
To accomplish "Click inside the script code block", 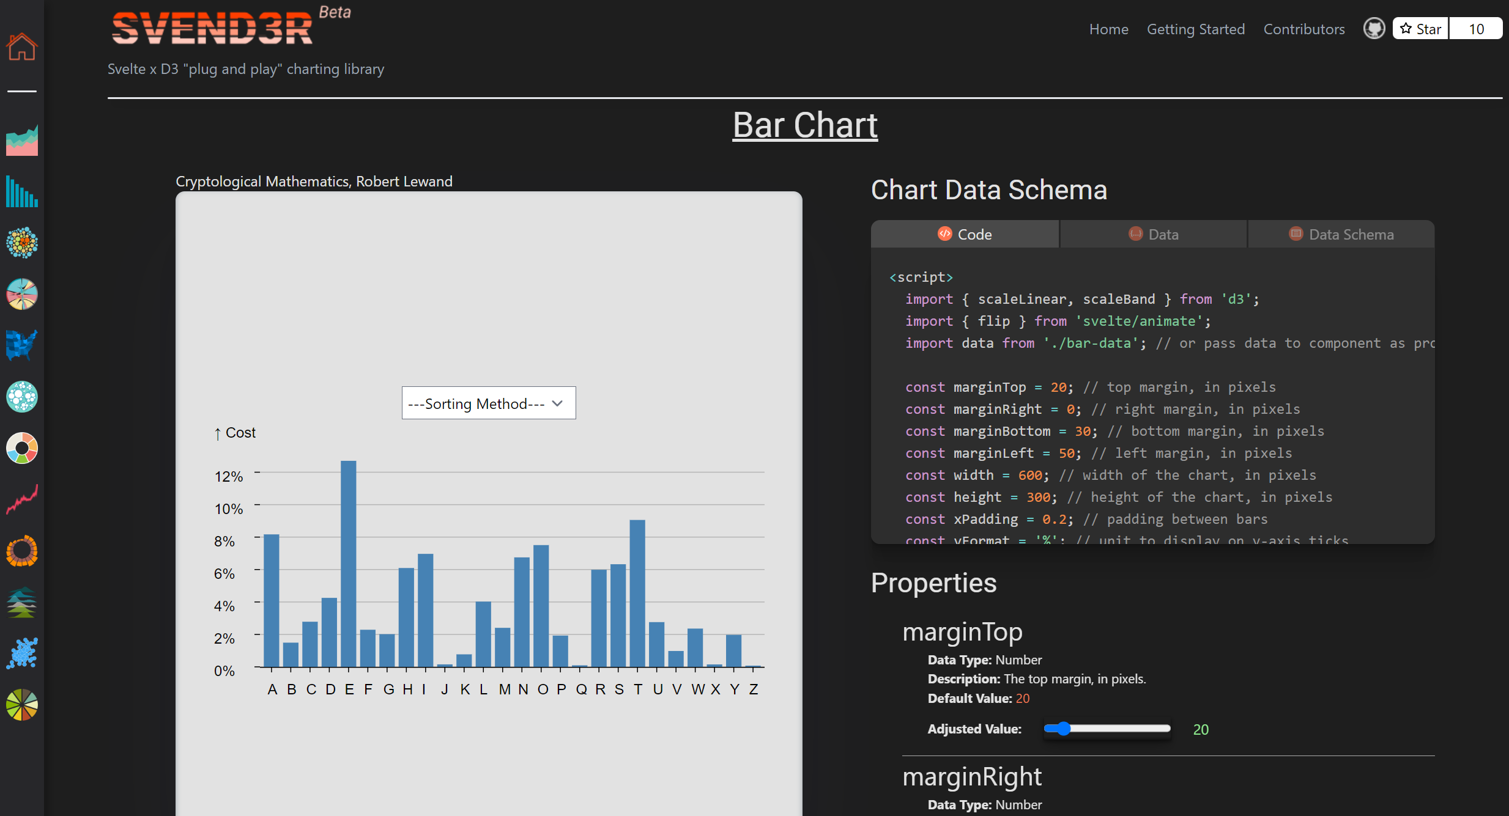I will [x=1152, y=395].
